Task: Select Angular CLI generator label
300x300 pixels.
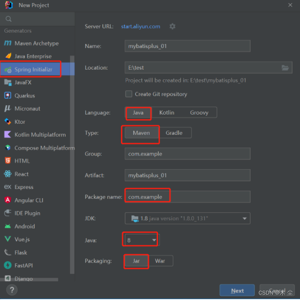Action: (x=29, y=200)
